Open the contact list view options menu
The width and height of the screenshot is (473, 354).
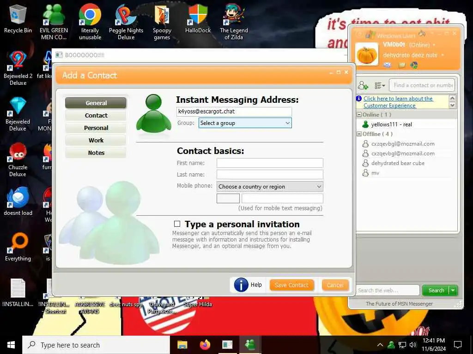[x=380, y=85]
